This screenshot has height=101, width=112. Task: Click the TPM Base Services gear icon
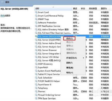(36, 98)
